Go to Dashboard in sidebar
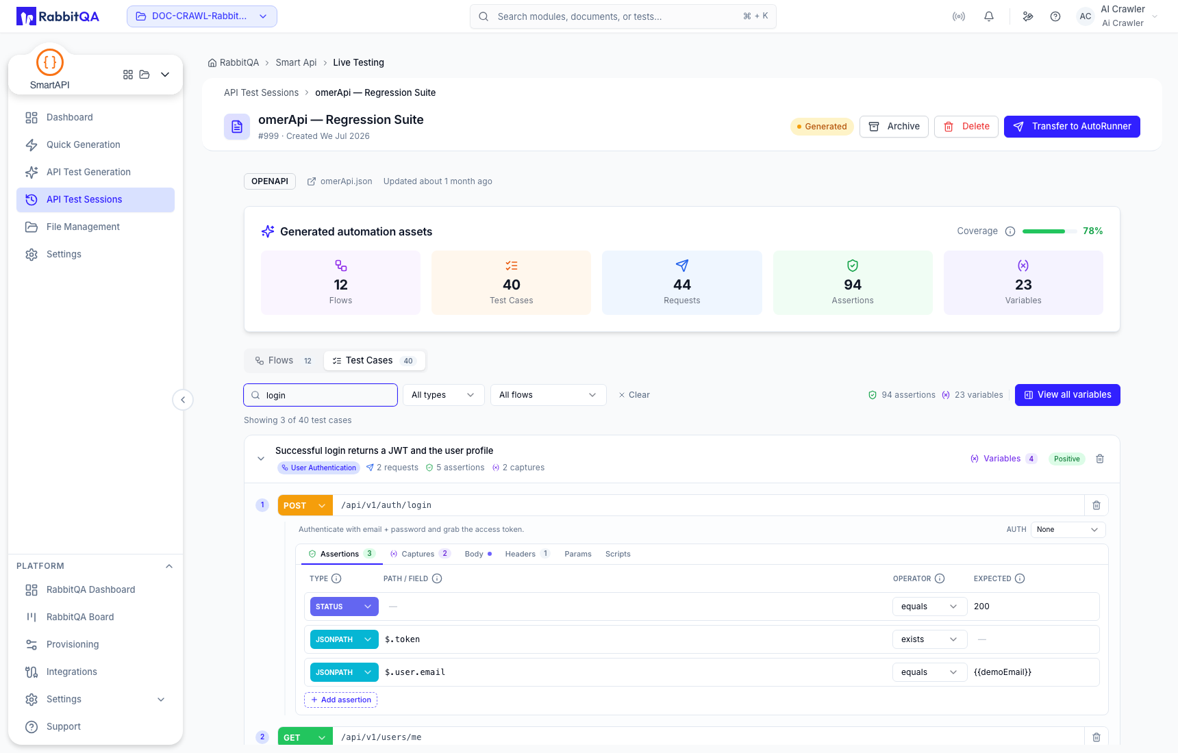Image resolution: width=1178 pixels, height=753 pixels. (95, 118)
